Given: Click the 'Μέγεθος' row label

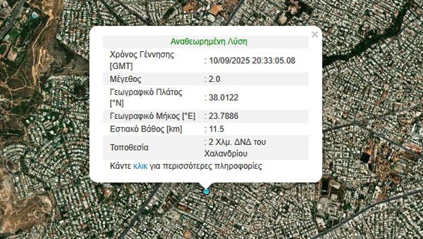Looking at the screenshot, I should point(125,79).
